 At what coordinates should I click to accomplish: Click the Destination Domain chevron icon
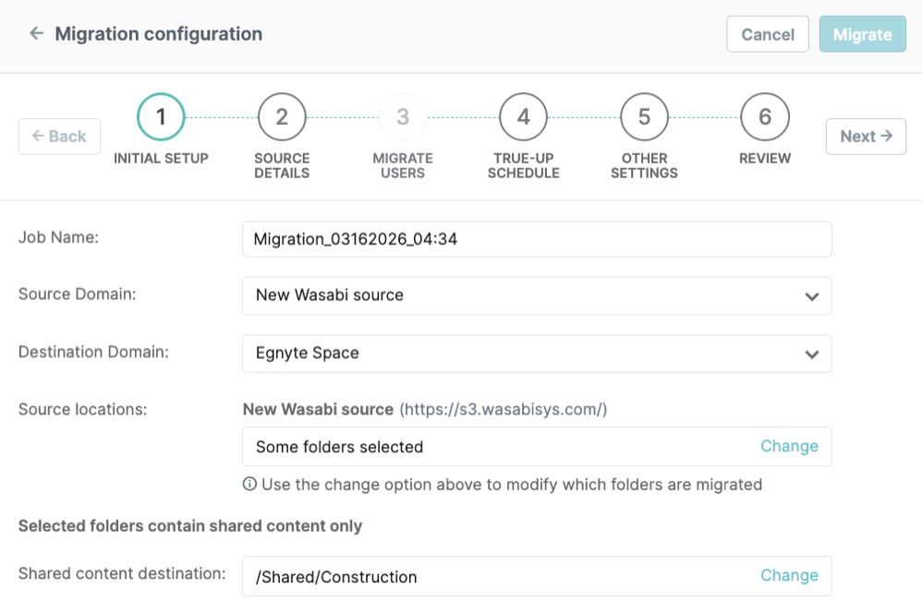812,353
